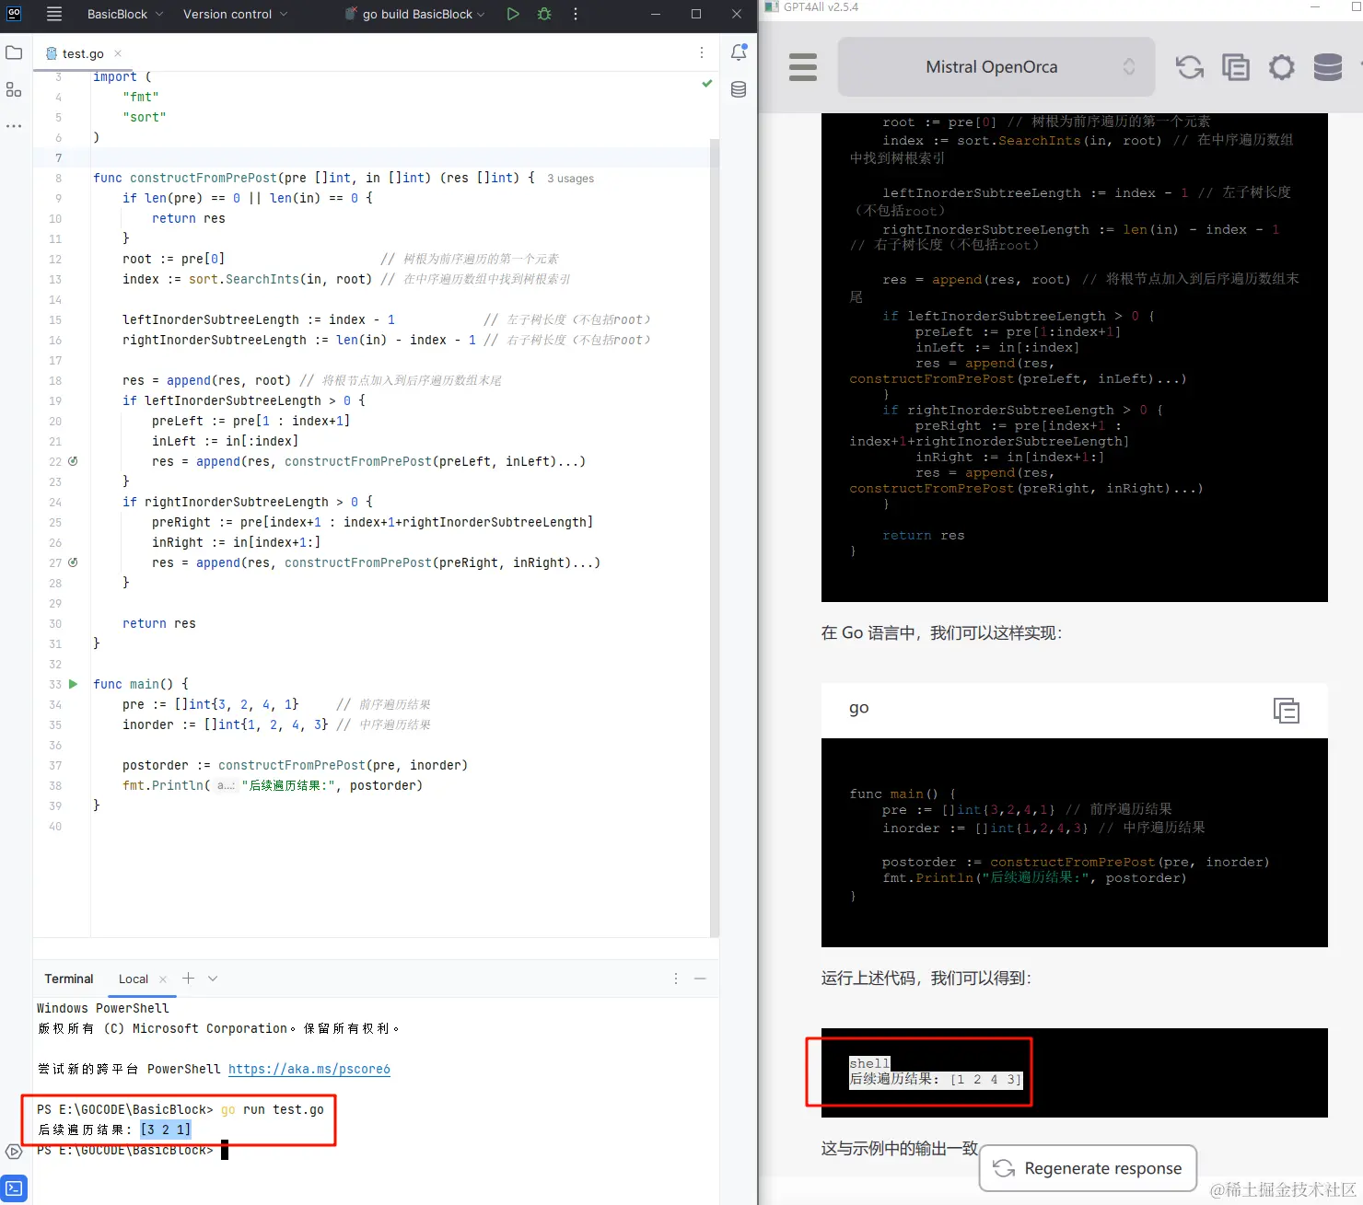1363x1205 pixels.
Task: Click 'pre := []int{3, 2, 4, 1}' on line 34
Action: [211, 704]
